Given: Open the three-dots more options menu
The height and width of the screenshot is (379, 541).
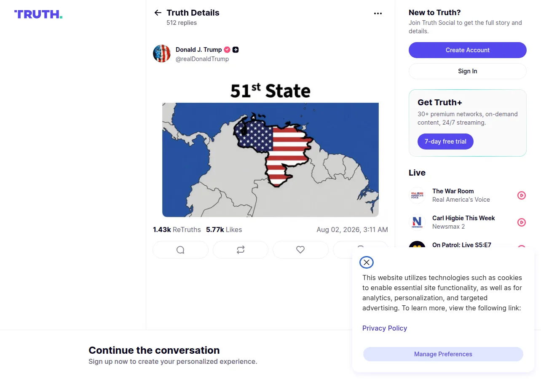Looking at the screenshot, I should point(378,13).
